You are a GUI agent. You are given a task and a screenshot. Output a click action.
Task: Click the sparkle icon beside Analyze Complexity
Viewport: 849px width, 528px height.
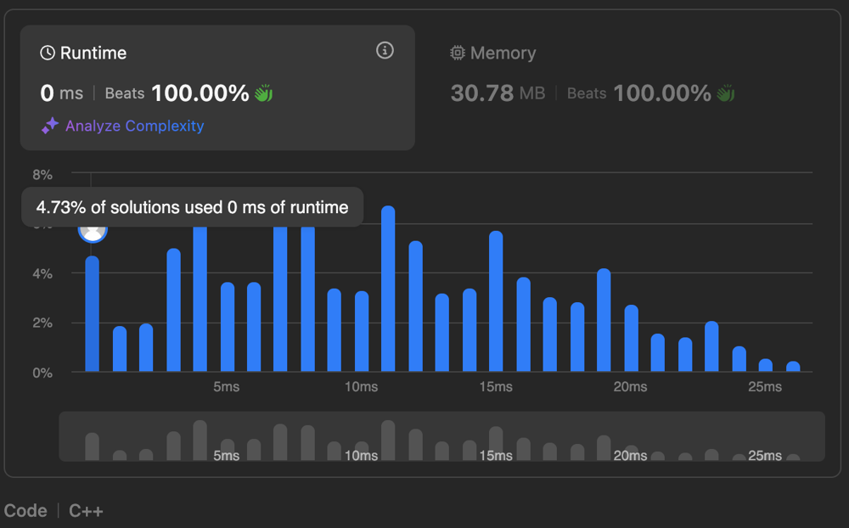[50, 126]
